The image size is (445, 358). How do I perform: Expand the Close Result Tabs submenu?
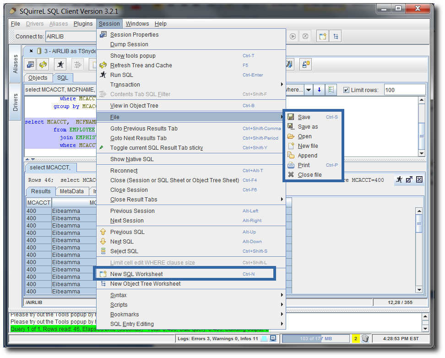pos(191,200)
